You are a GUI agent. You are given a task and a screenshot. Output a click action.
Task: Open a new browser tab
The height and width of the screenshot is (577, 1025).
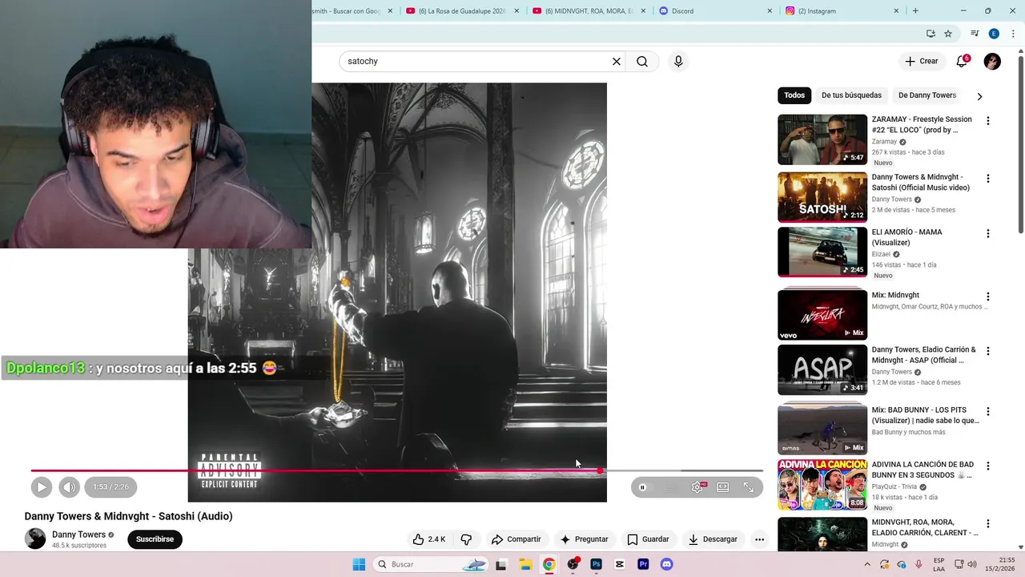915,11
